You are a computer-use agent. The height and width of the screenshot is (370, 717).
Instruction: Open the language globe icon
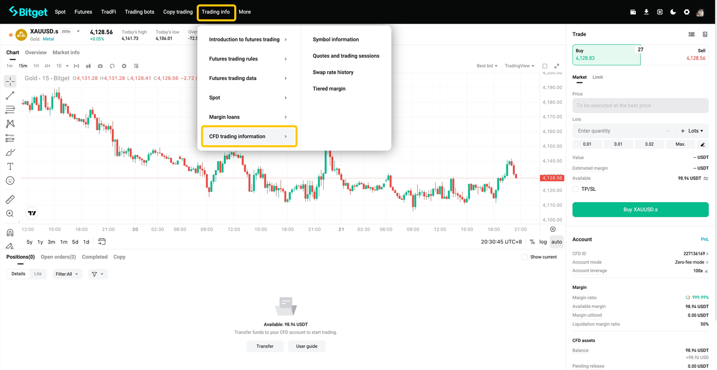pos(660,12)
